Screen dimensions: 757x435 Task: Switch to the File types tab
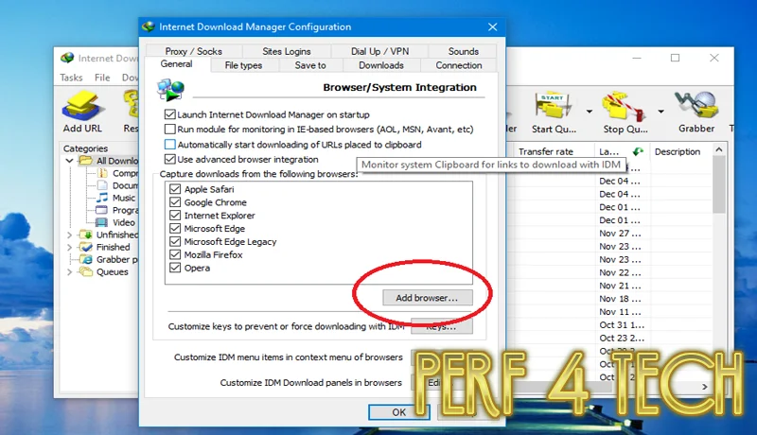243,65
